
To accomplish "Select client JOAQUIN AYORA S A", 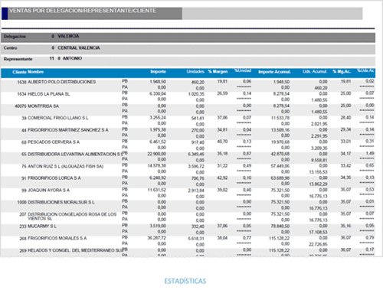I will click(48, 191).
